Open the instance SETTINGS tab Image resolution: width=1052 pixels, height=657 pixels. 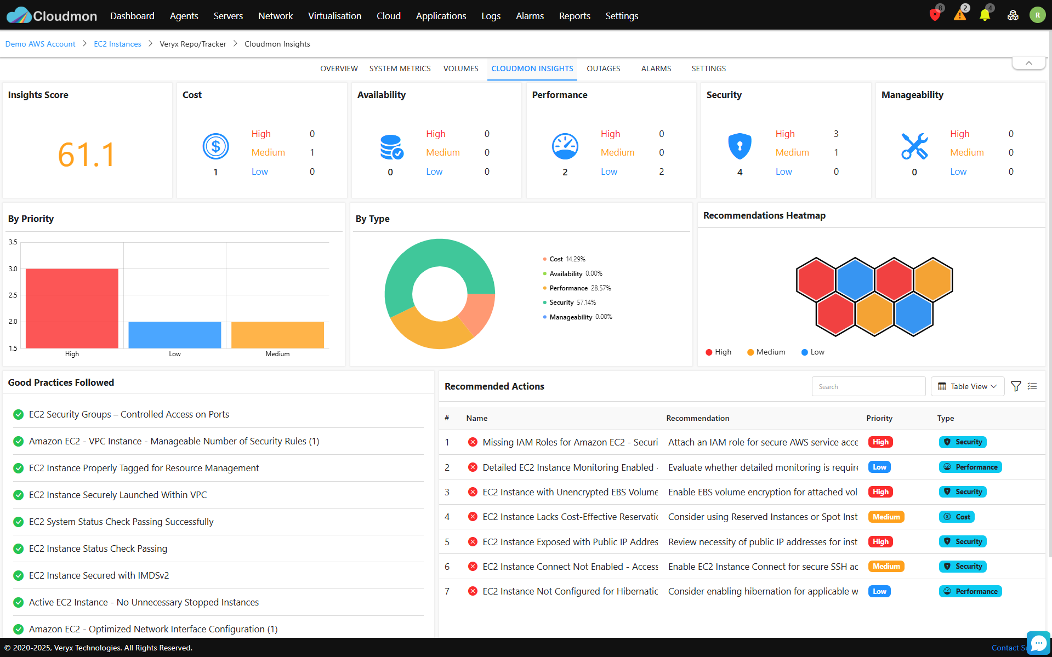(708, 68)
